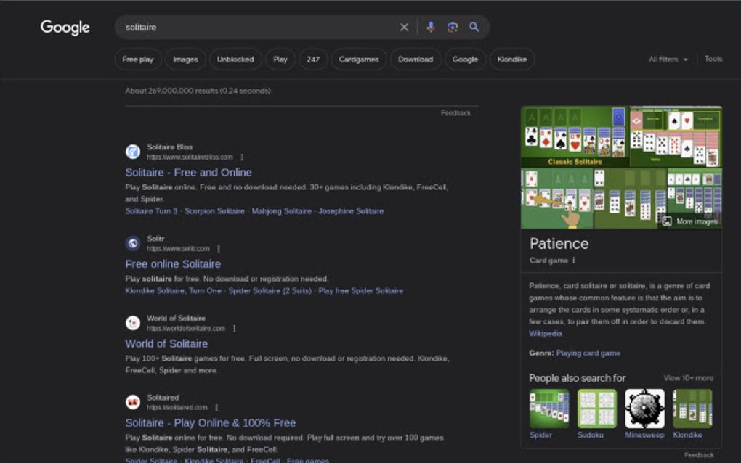Open Josephine Solitaire sitelink
The image size is (741, 463).
[x=351, y=211]
